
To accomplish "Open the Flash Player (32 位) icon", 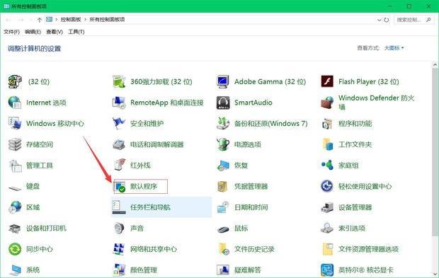I will (x=327, y=81).
